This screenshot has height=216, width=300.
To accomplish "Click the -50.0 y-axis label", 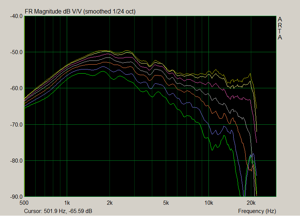I will coord(16,52).
